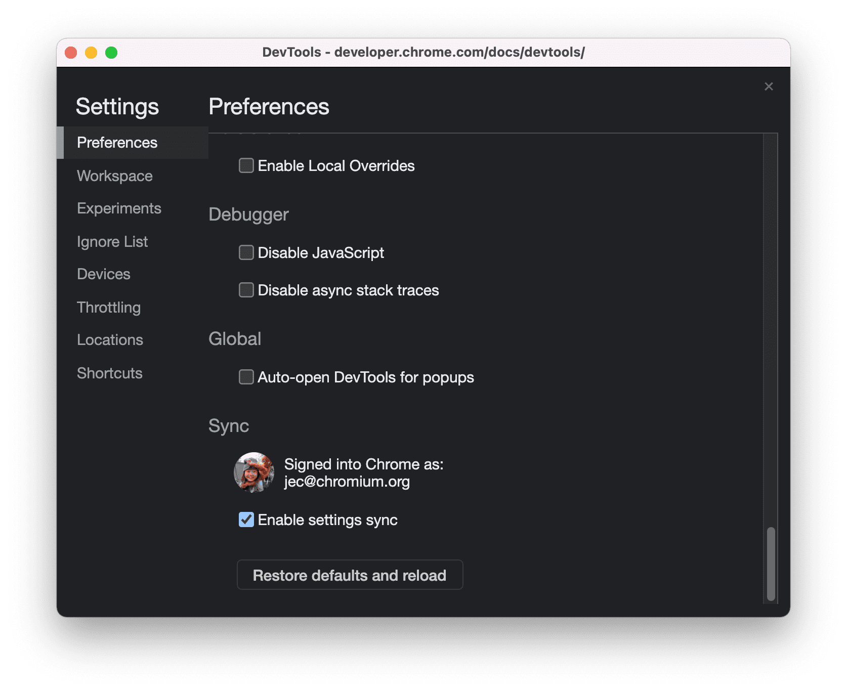
Task: Click the macOS minimize traffic light
Action: coord(91,52)
